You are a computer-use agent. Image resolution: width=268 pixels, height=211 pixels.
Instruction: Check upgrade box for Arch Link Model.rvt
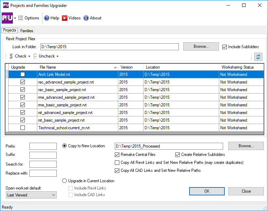(23, 74)
